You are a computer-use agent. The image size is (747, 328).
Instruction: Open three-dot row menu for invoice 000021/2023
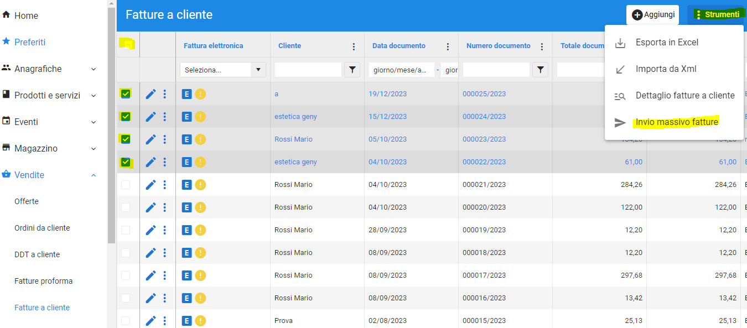(165, 185)
